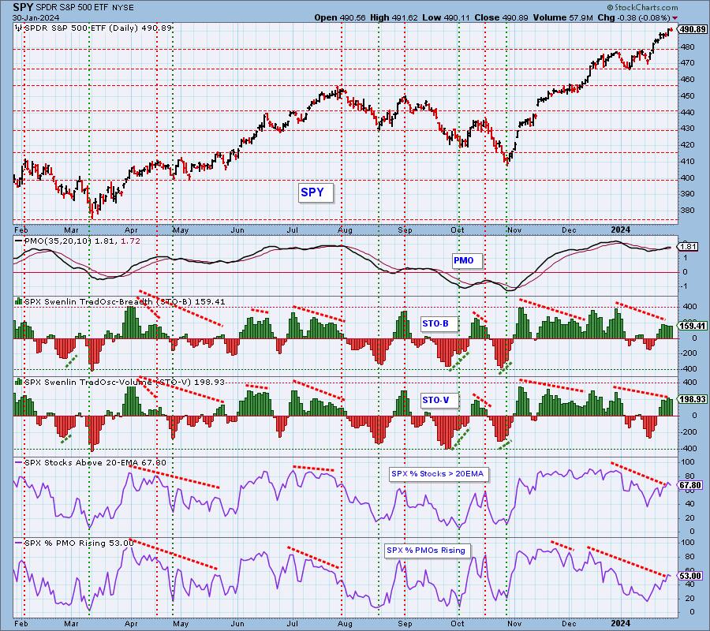
Task: Click the 'Low 490.11' value
Action: click(x=446, y=17)
